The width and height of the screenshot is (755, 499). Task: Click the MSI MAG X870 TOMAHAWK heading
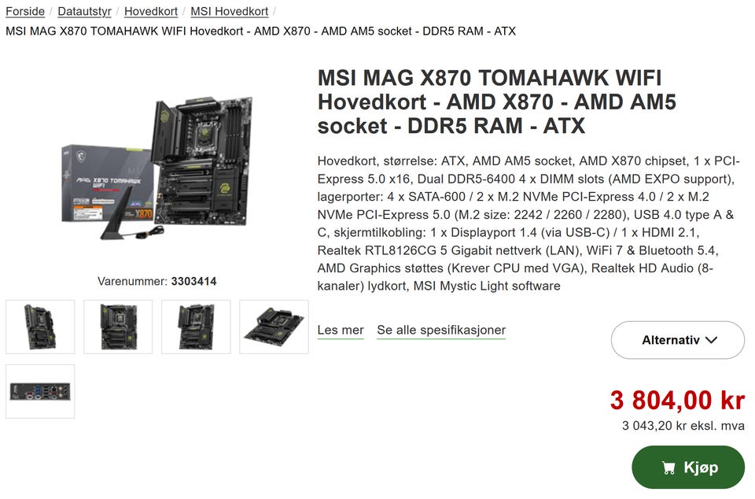click(497, 102)
